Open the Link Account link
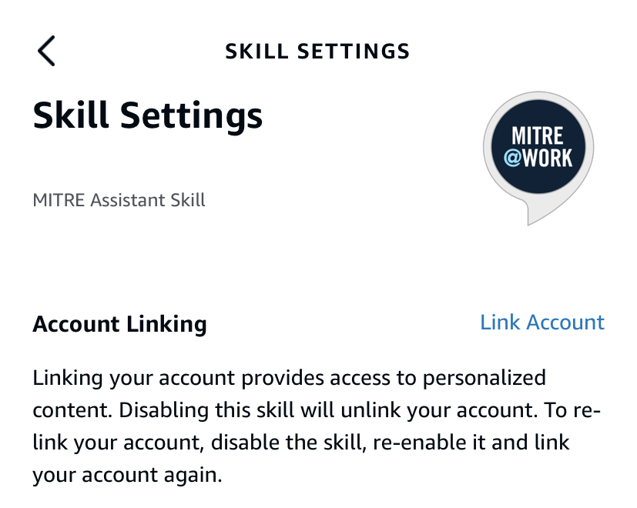637x508 pixels. [542, 323]
